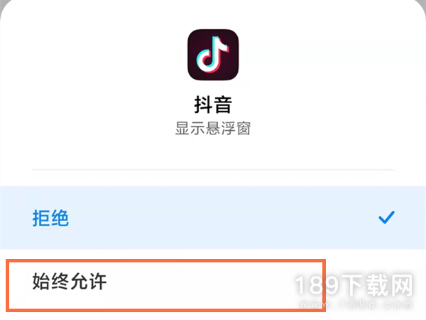Open the www.189d.com watermark link
426x320 pixels.
pos(356,304)
